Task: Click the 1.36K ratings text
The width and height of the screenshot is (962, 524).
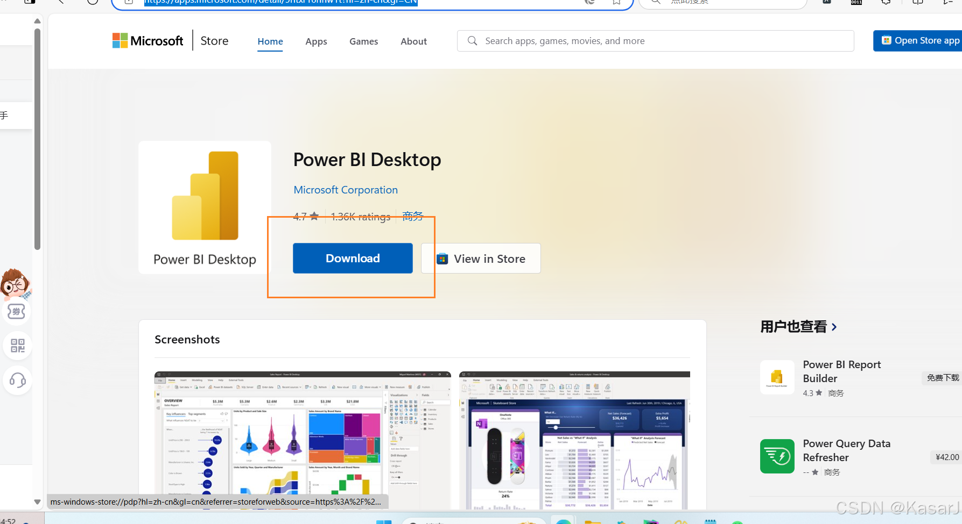Action: (361, 217)
